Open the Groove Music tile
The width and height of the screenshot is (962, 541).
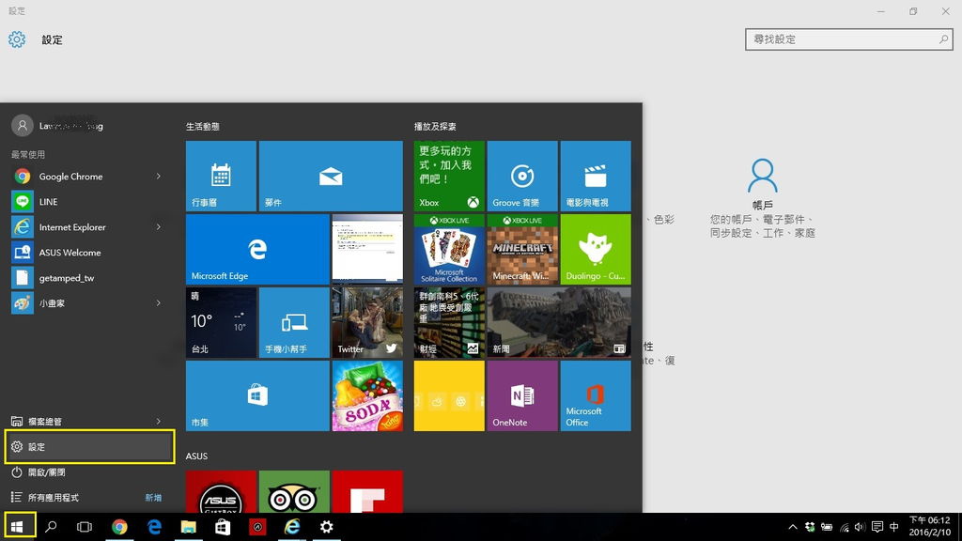tap(522, 176)
